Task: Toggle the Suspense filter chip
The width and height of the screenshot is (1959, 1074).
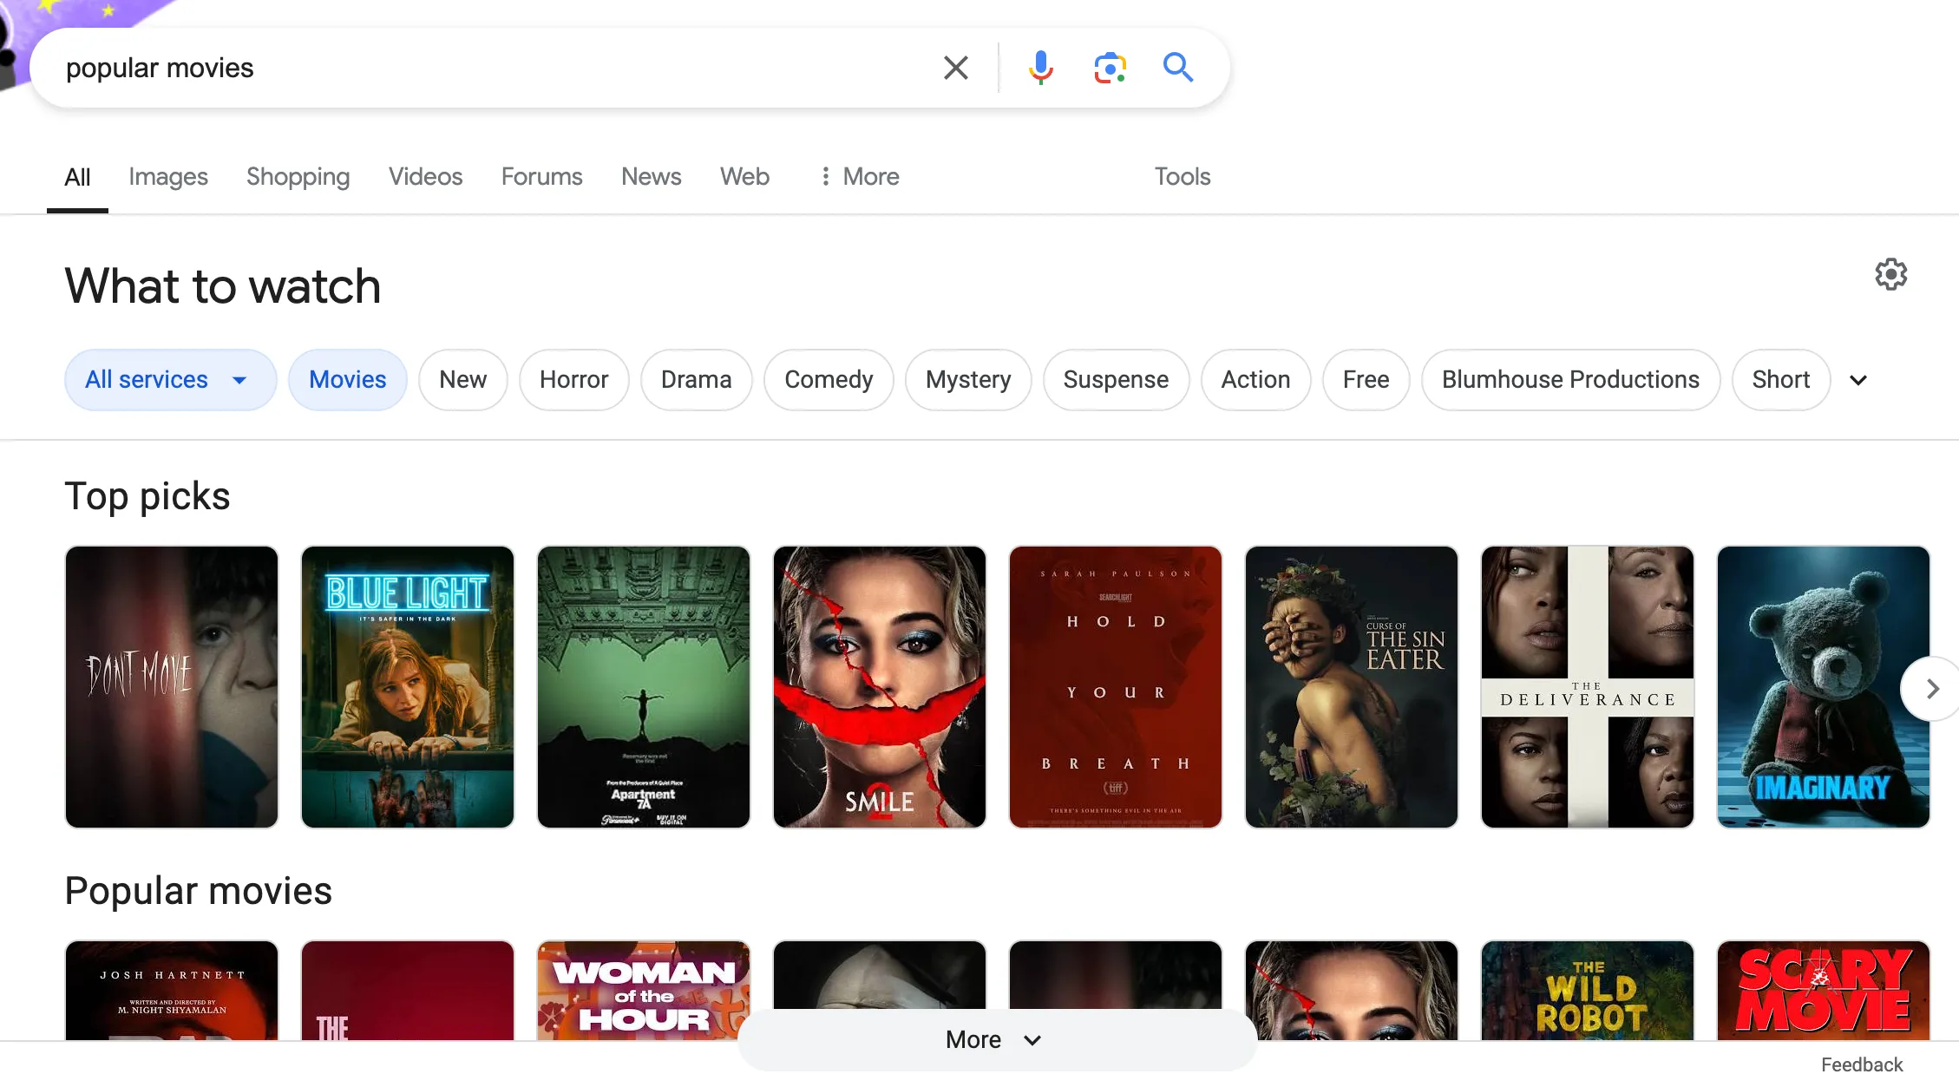Action: 1117,380
